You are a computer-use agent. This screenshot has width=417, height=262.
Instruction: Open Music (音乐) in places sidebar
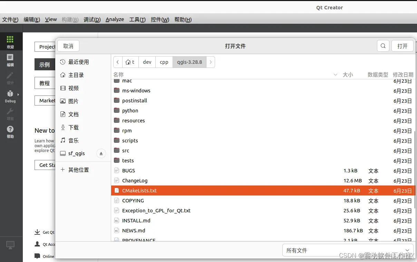[x=83, y=141]
